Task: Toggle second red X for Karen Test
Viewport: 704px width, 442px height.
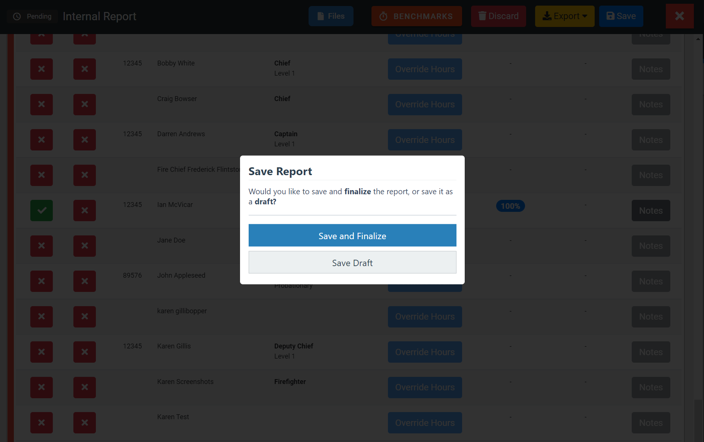Action: click(85, 423)
